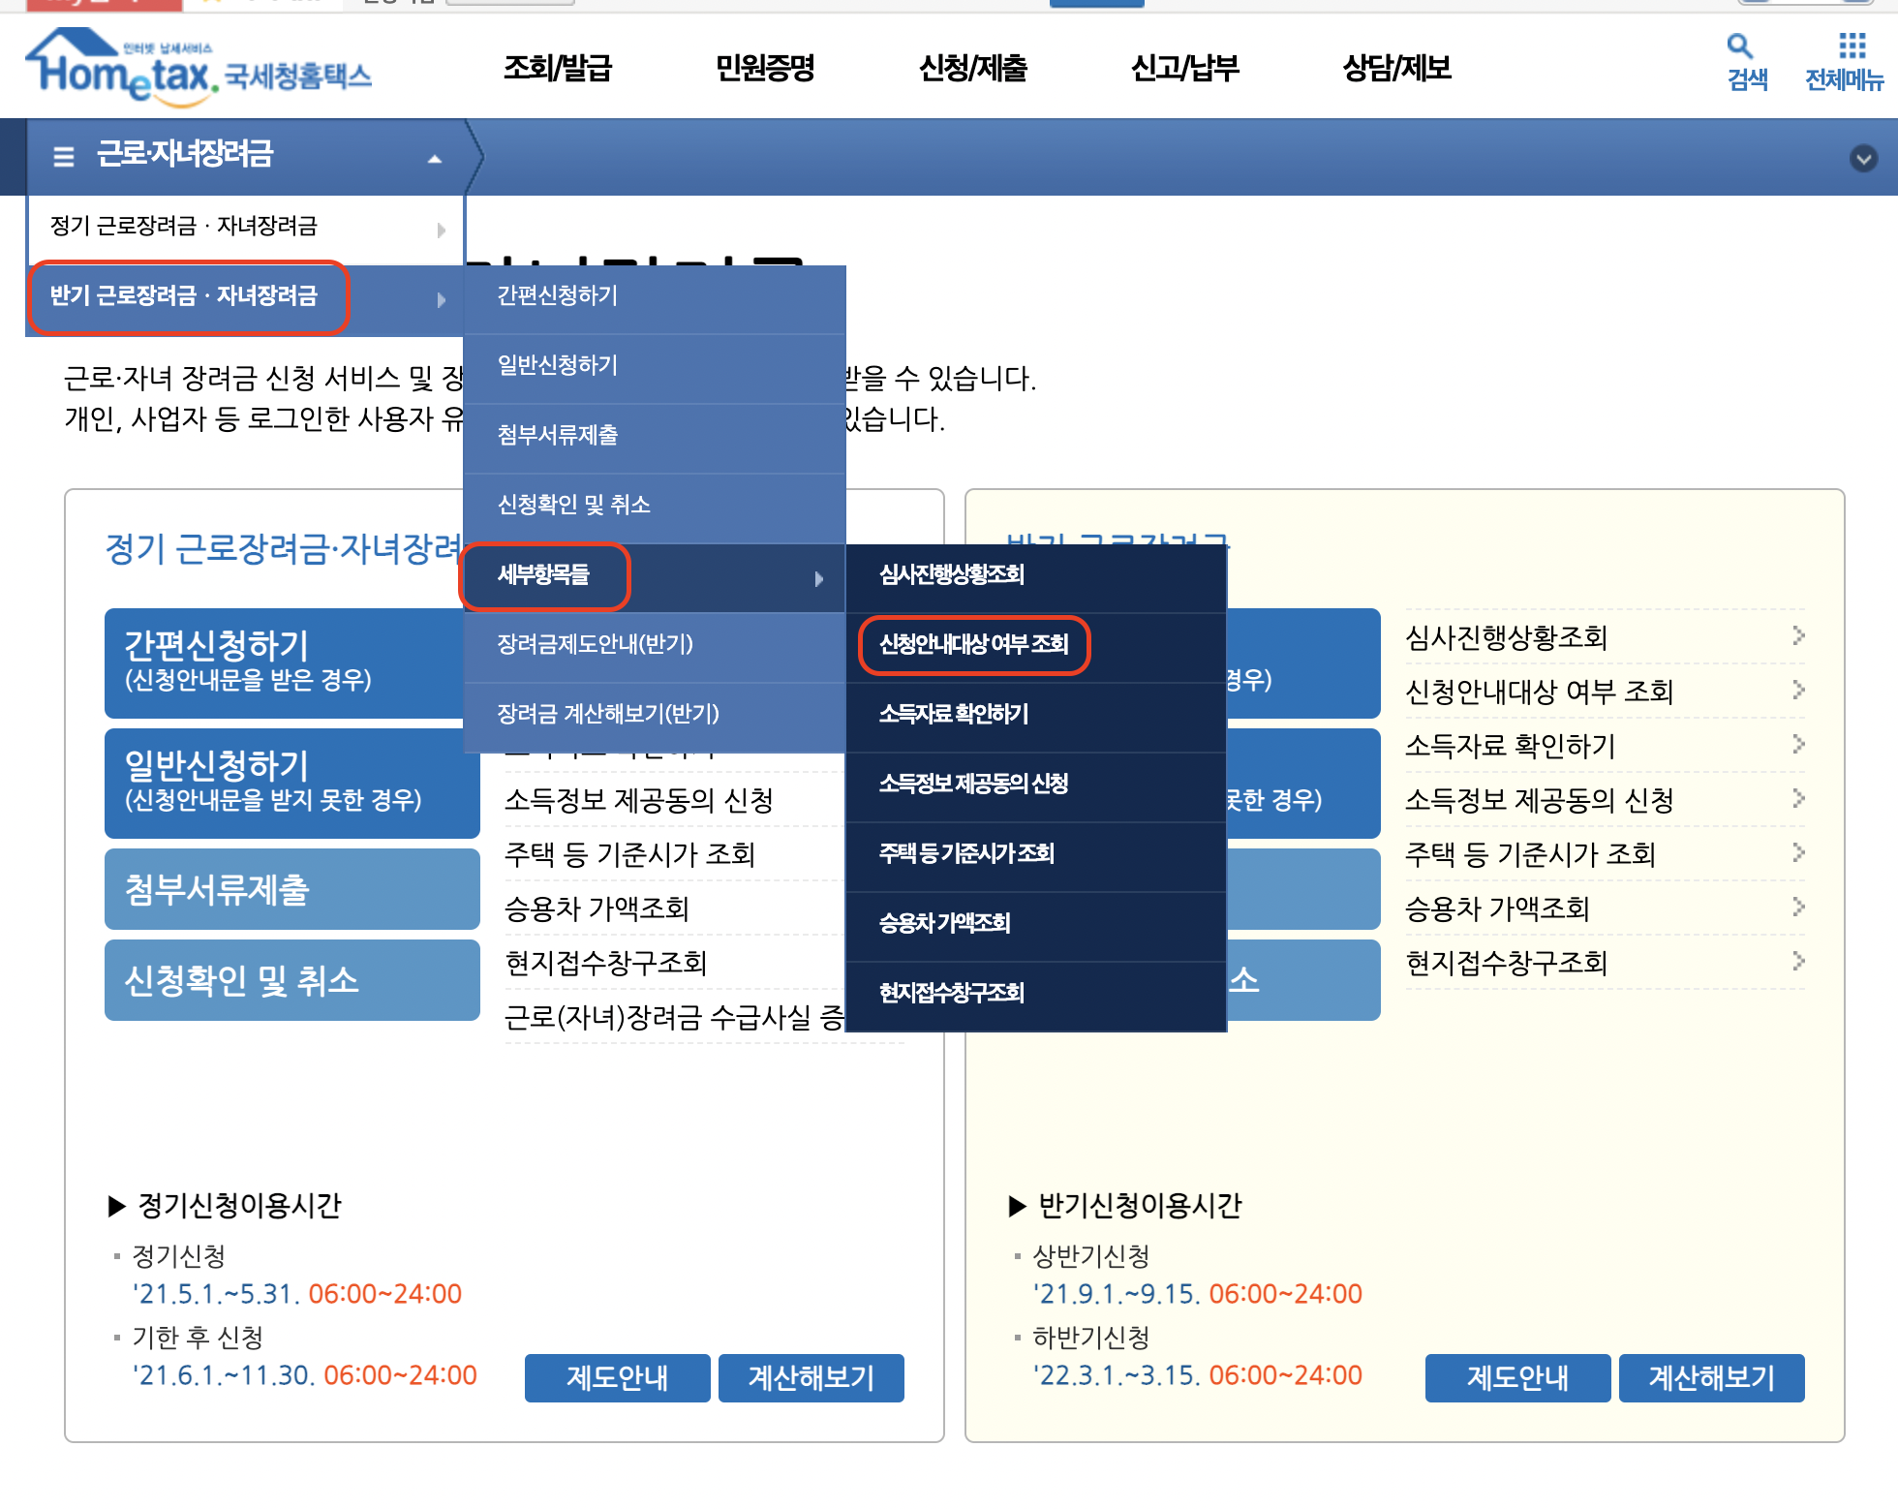Open the search magnifier icon
Viewport: 1898px width, 1509px height.
click(1740, 46)
